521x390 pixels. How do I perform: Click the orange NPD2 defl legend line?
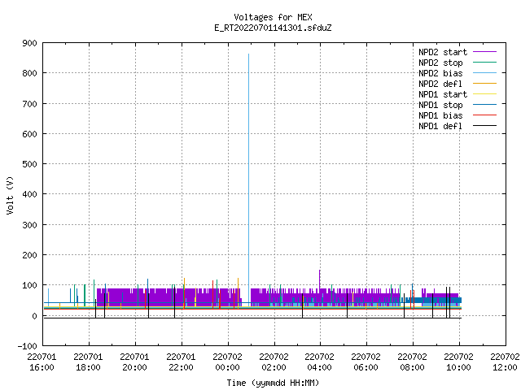click(x=484, y=84)
